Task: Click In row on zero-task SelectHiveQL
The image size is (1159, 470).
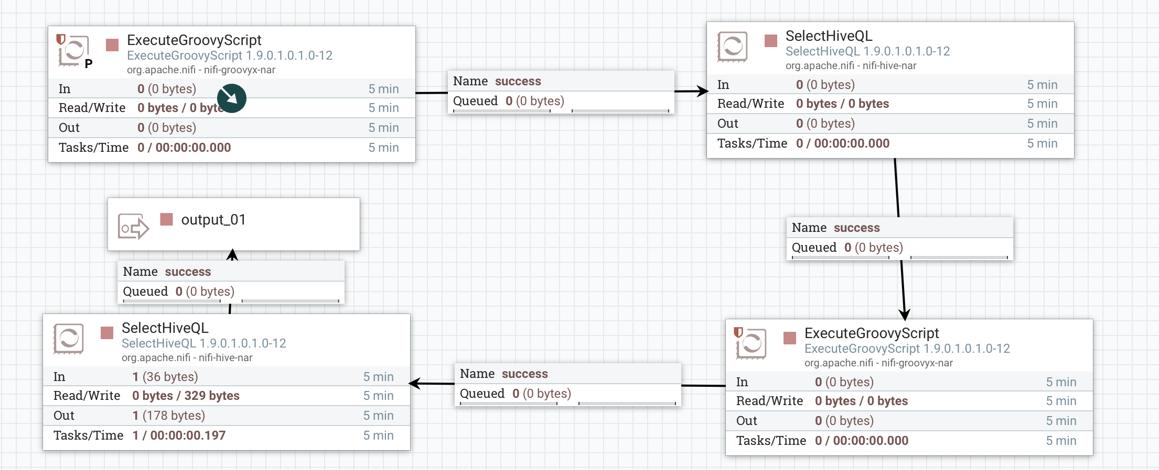Action: [890, 85]
